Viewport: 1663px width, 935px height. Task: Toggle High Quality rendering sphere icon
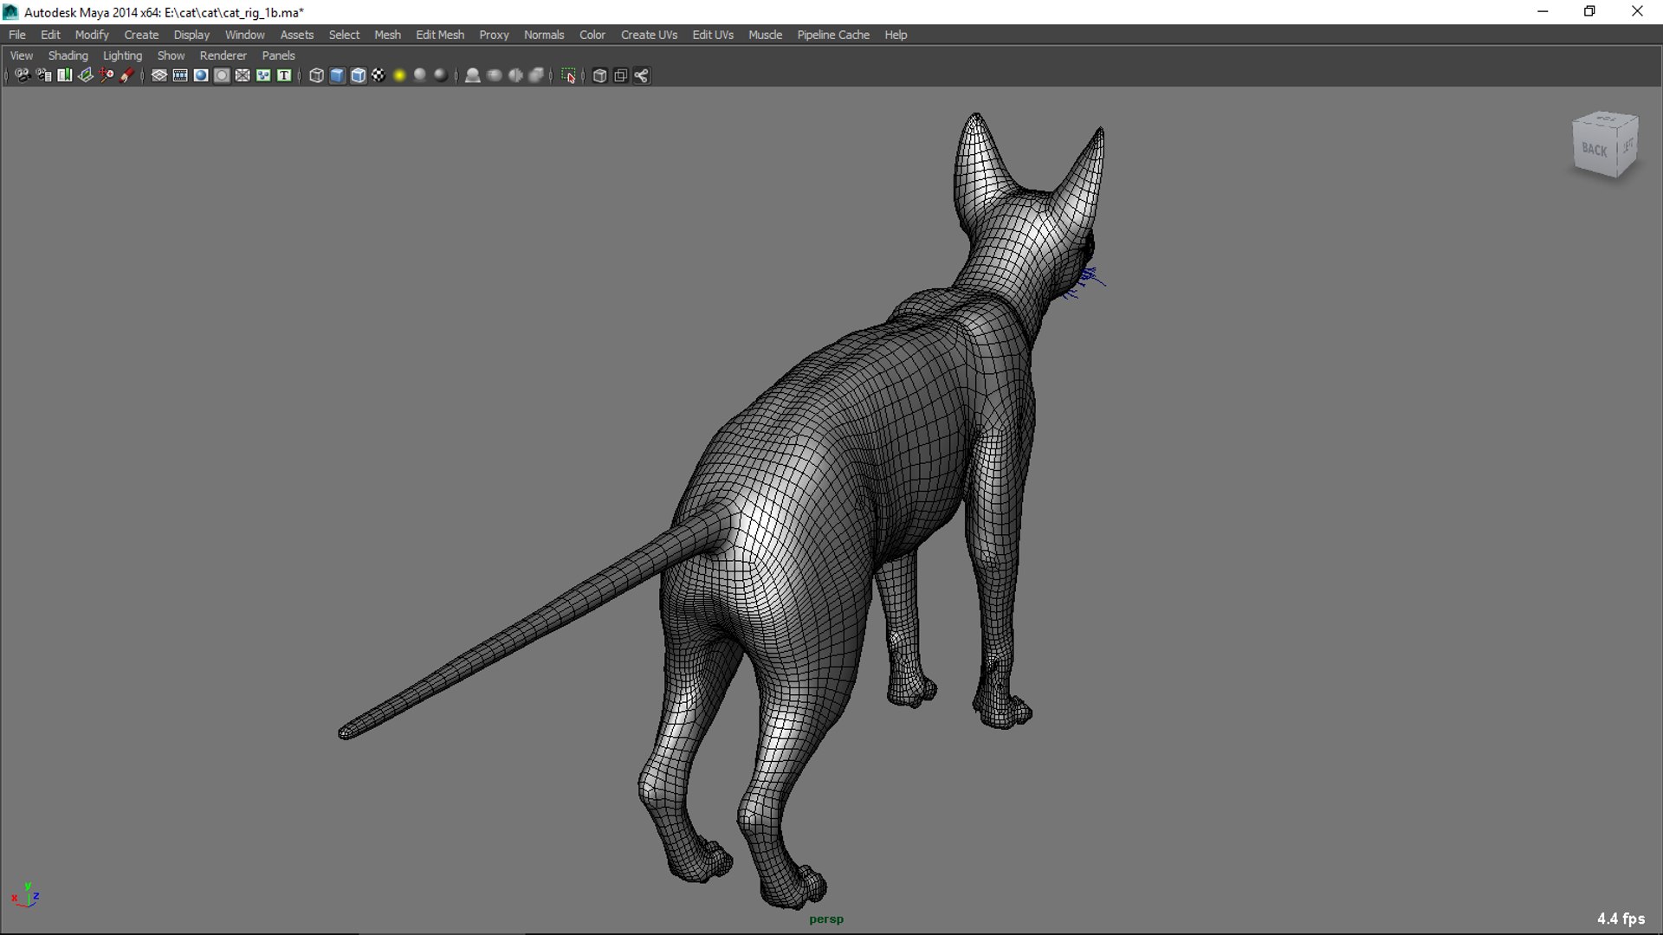(x=441, y=75)
